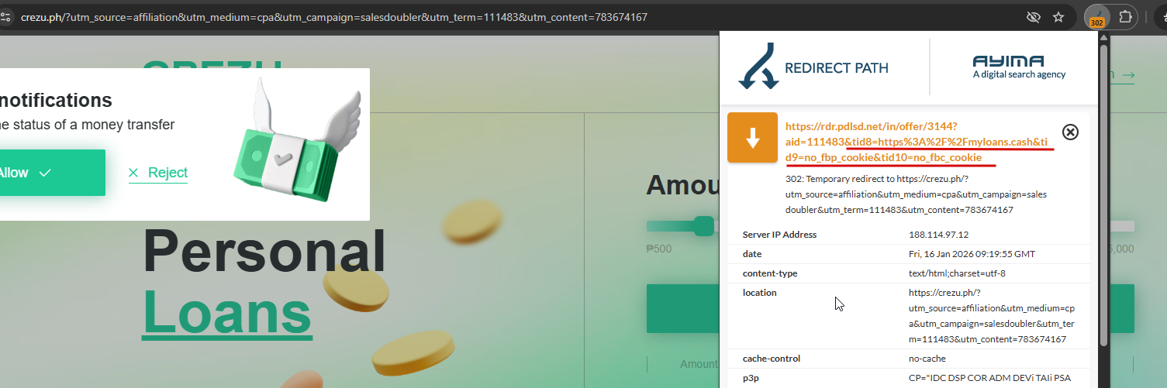Click the Redirect Path logo
This screenshot has width=1167, height=388.
[814, 67]
